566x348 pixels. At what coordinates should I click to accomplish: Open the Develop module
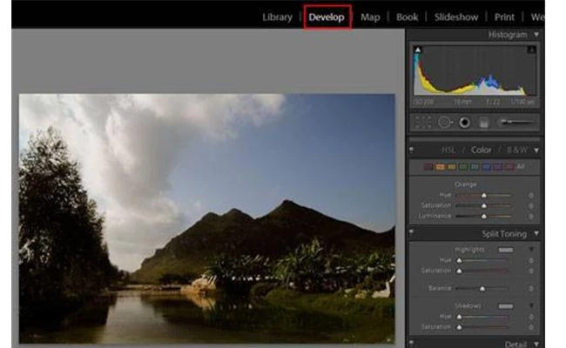pyautogui.click(x=327, y=17)
